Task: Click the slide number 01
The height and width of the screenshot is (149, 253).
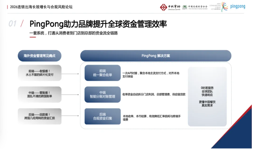Action: coord(12,24)
